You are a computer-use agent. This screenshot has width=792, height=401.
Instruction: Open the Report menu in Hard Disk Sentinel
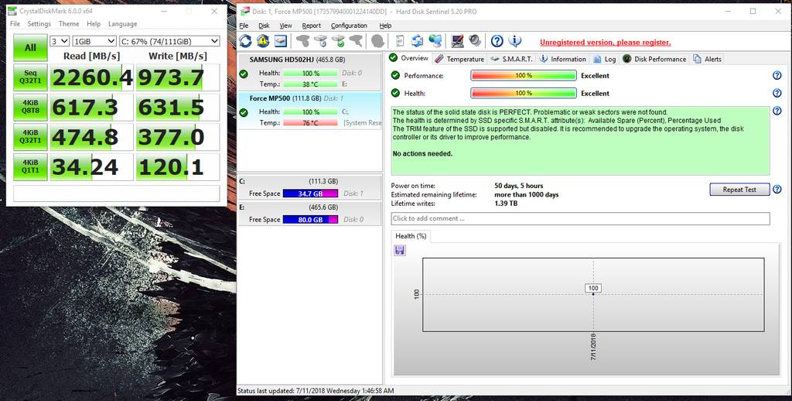[311, 26]
